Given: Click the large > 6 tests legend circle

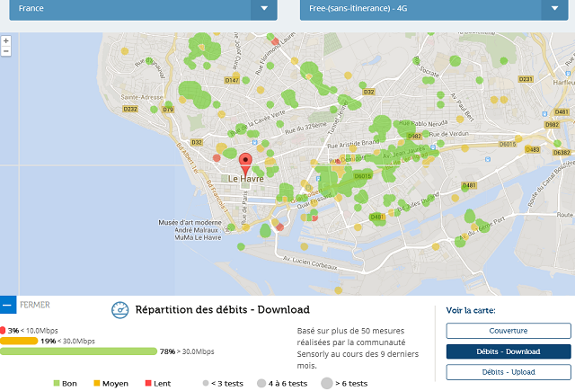Looking at the screenshot, I should (x=327, y=383).
